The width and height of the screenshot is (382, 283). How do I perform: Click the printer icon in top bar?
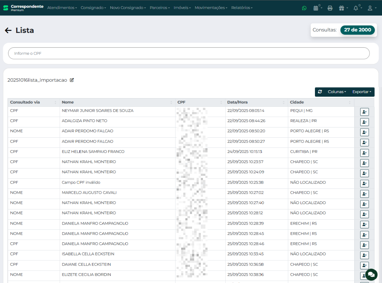330,8
